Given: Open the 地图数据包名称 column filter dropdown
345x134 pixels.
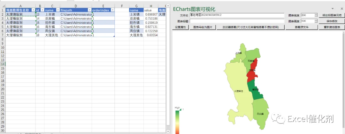Looking at the screenshot, I should (34, 10).
